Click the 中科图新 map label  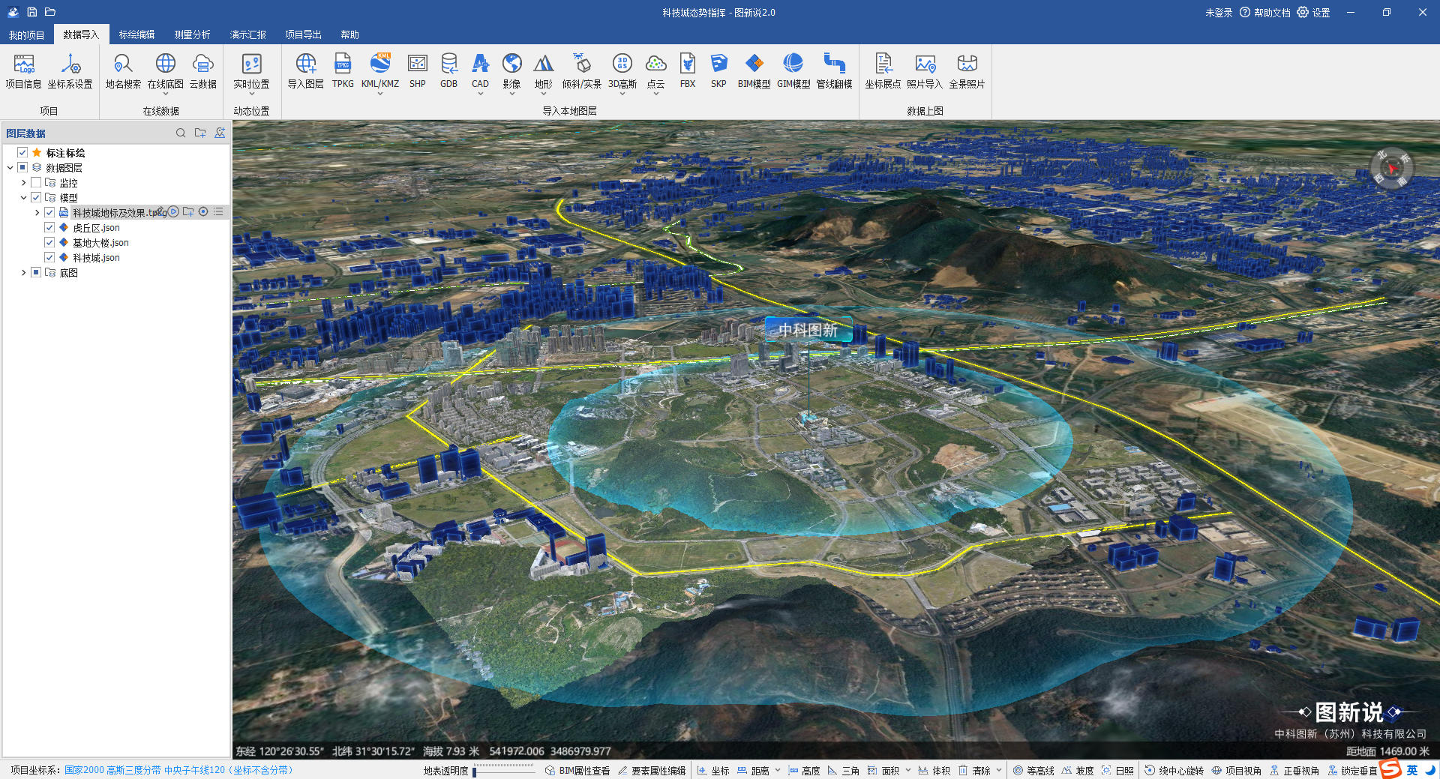(808, 330)
